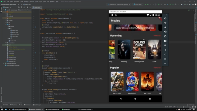Tap the Memory movie poster
This screenshot has width=197, height=111.
pos(124,49)
